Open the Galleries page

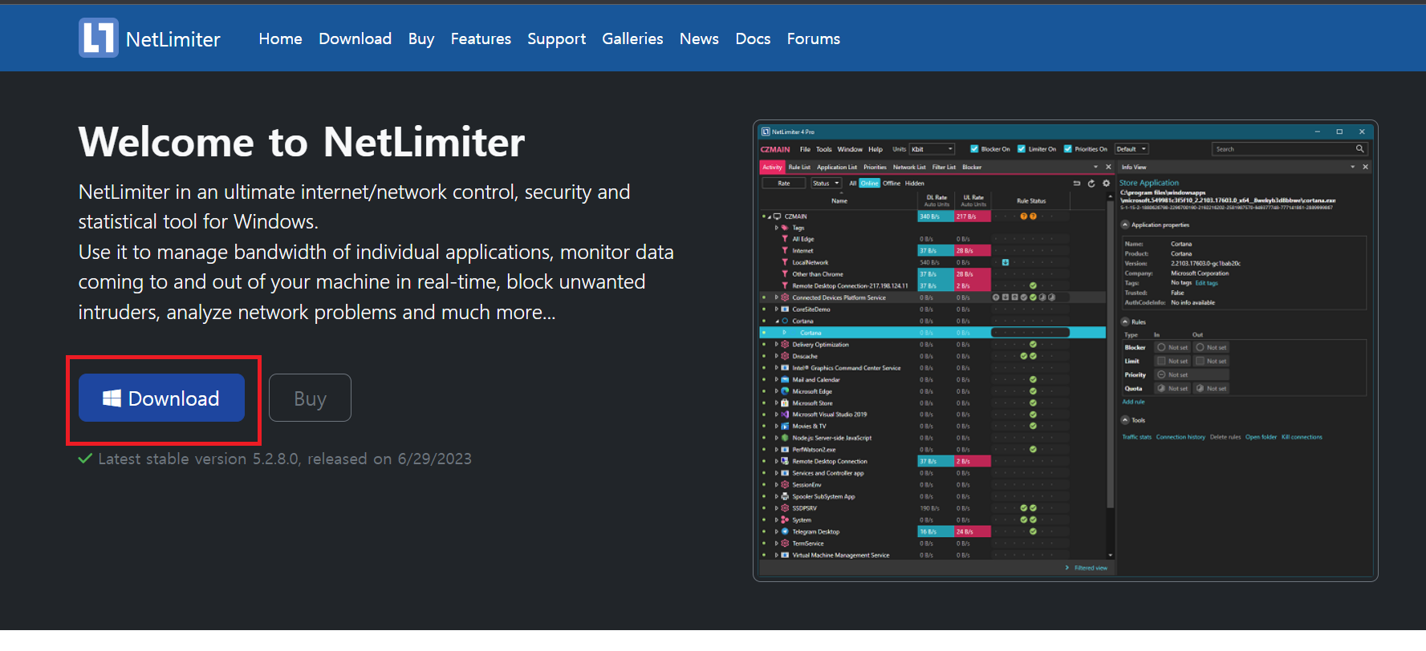[x=632, y=38]
